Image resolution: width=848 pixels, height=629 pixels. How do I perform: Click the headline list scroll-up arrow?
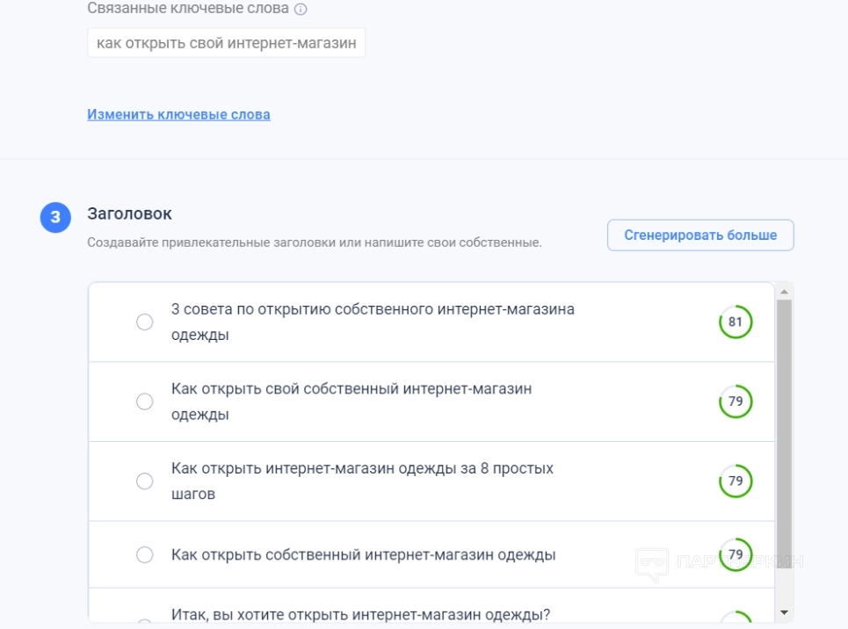pos(784,291)
